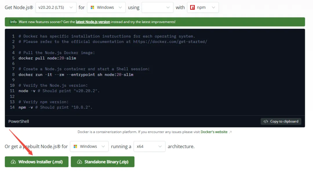The height and width of the screenshot is (172, 313).
Task: Click the download icon on Windows Installer button
Action: (13, 162)
